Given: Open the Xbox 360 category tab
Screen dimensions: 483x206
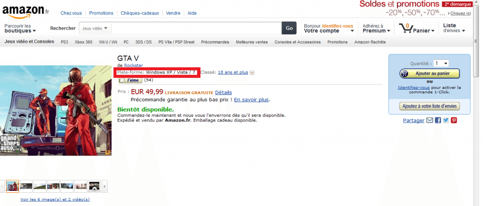Looking at the screenshot, I should (x=83, y=42).
